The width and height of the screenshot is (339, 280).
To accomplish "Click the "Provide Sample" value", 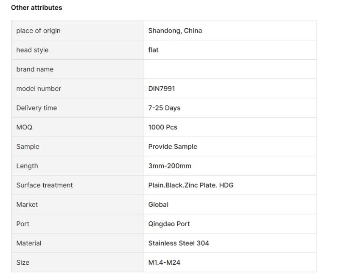I will [173, 146].
